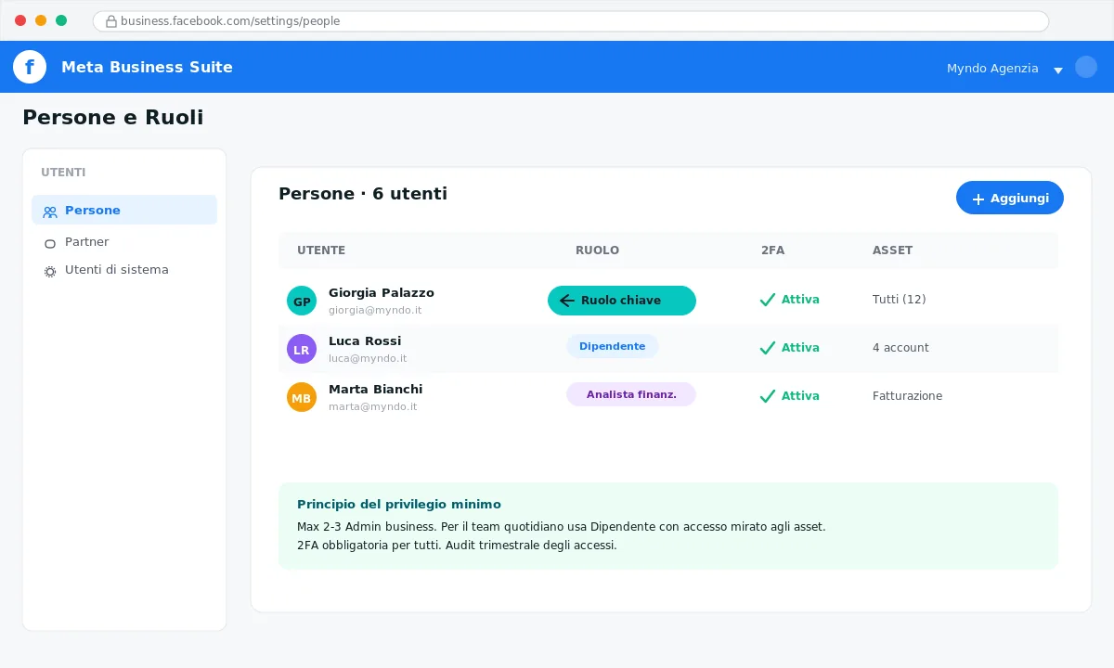Screen dimensions: 1114x668
Task: Open Luca Rossi user name
Action: (x=365, y=340)
